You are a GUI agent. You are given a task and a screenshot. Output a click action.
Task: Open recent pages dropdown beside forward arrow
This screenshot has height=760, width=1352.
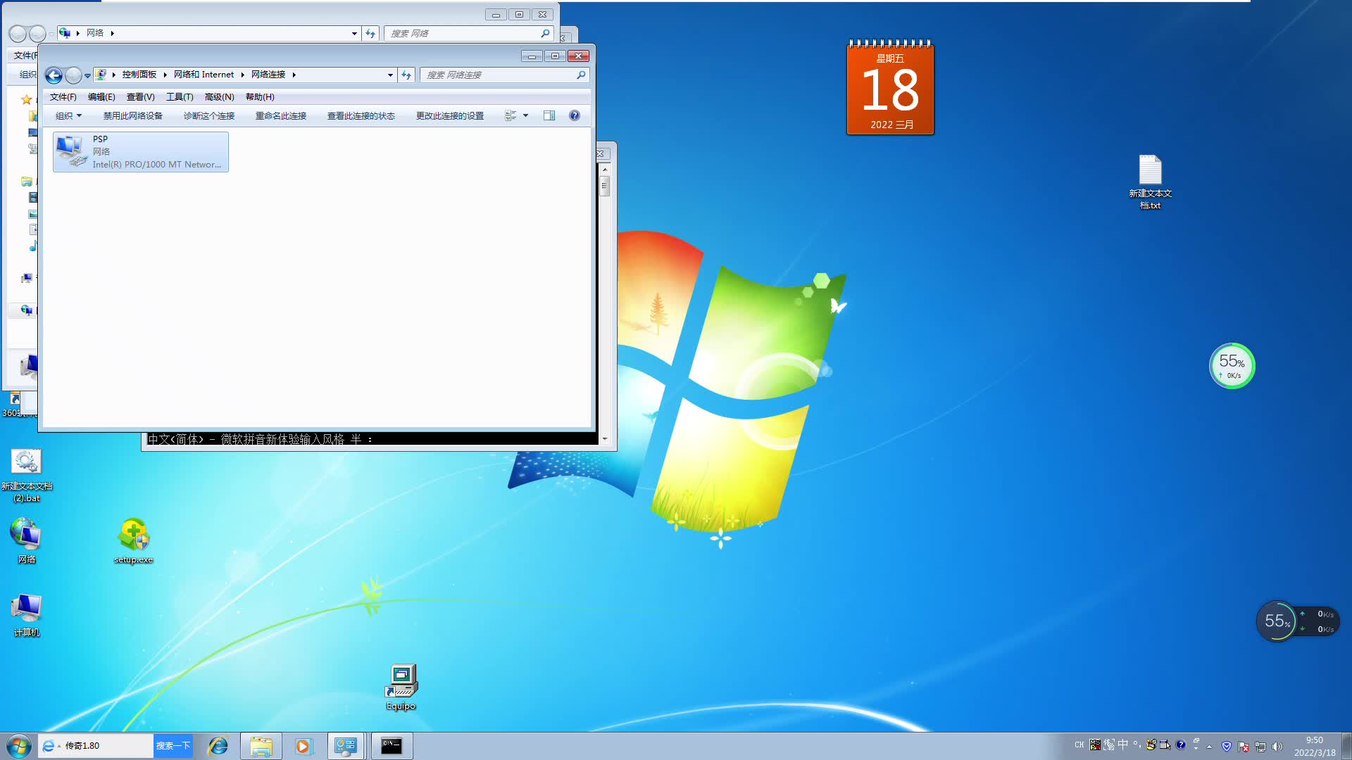click(x=87, y=75)
